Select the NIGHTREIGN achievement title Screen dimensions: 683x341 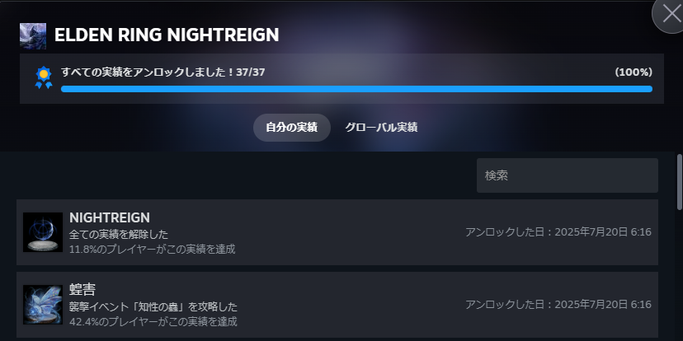click(110, 217)
